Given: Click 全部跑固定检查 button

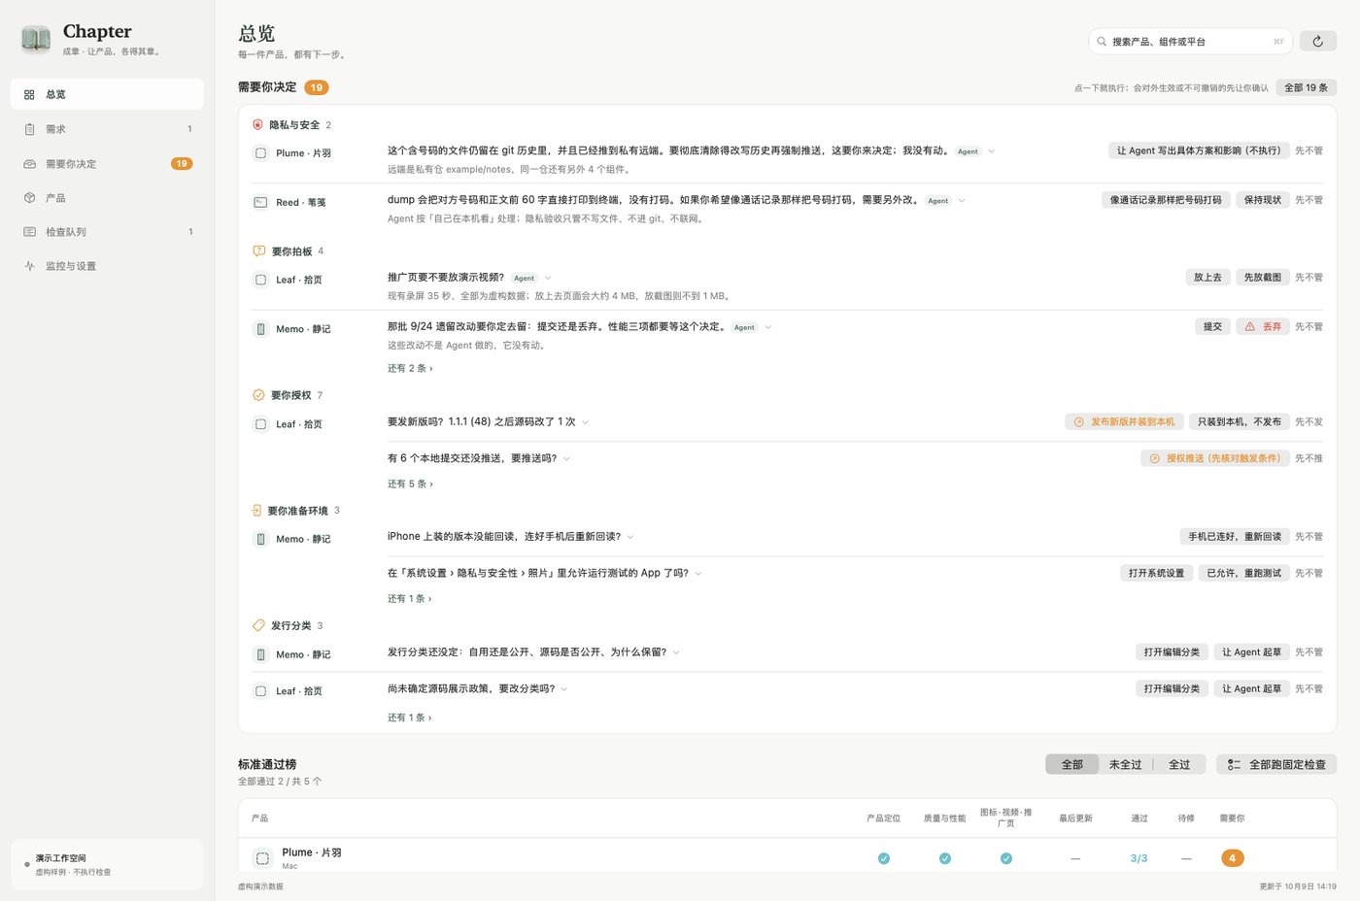Looking at the screenshot, I should pos(1276,765).
